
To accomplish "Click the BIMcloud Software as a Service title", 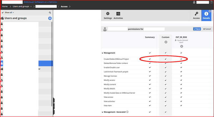I will (40, 2).
